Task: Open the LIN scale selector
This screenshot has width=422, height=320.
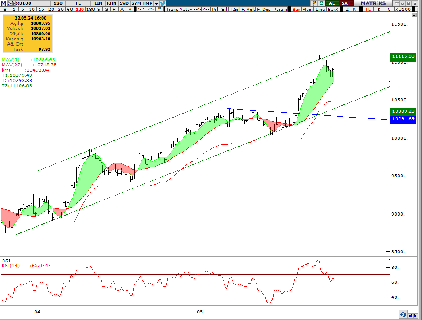Action: pos(98,3)
